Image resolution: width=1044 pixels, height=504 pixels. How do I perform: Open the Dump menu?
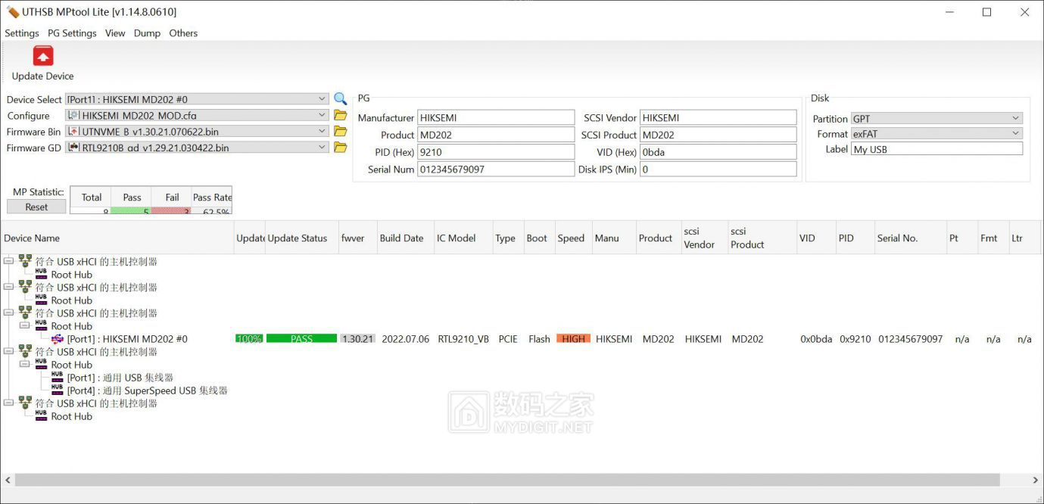(147, 33)
